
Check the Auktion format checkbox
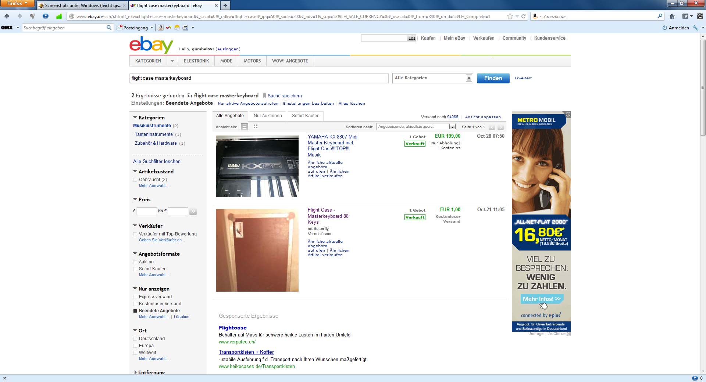[135, 262]
